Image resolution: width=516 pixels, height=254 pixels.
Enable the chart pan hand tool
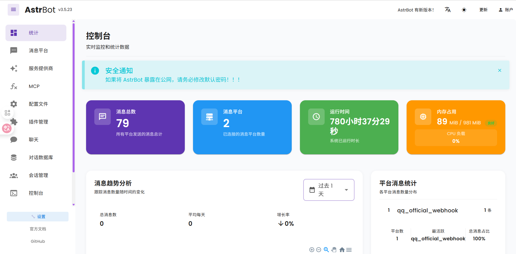[334, 250]
